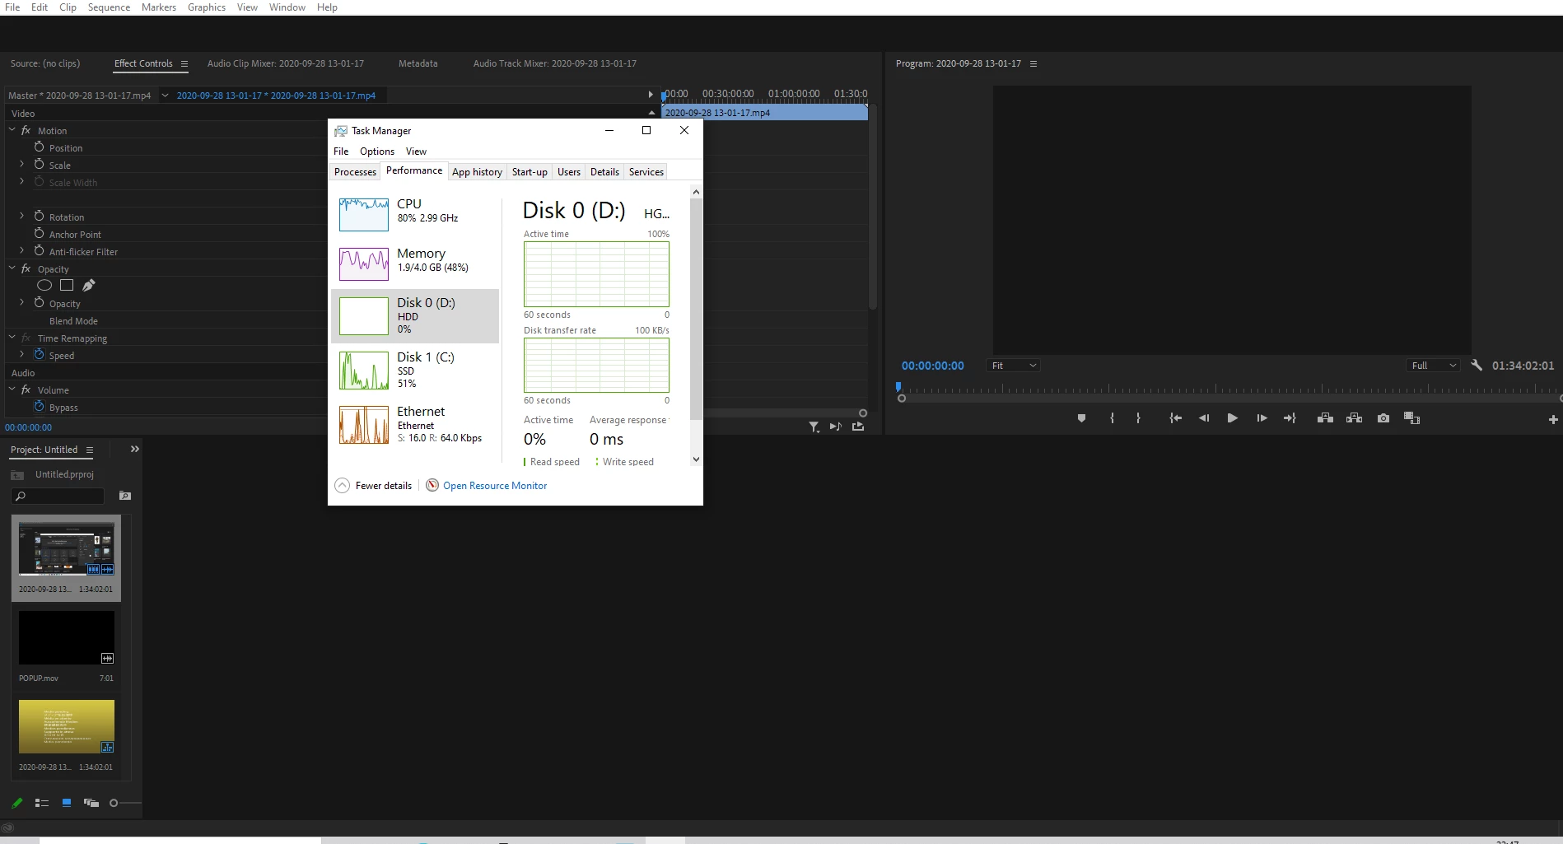Collapse the Motion effect group
The width and height of the screenshot is (1563, 844).
click(x=12, y=130)
